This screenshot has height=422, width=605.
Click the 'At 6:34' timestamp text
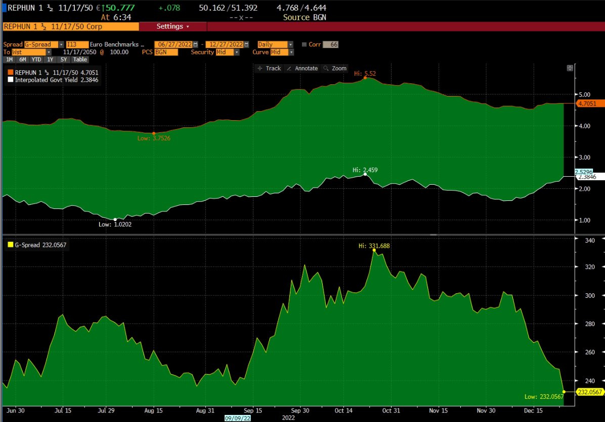(116, 17)
